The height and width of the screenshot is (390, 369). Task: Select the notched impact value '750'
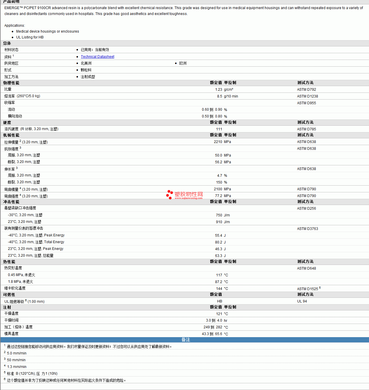click(219, 215)
